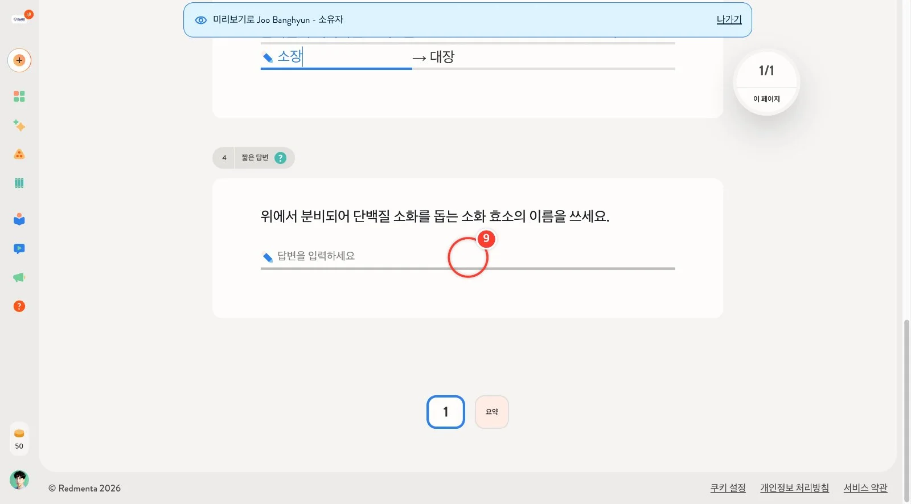This screenshot has width=911, height=504.
Task: Click the 1/1 이 페이지 progress indicator
Action: coord(766,83)
